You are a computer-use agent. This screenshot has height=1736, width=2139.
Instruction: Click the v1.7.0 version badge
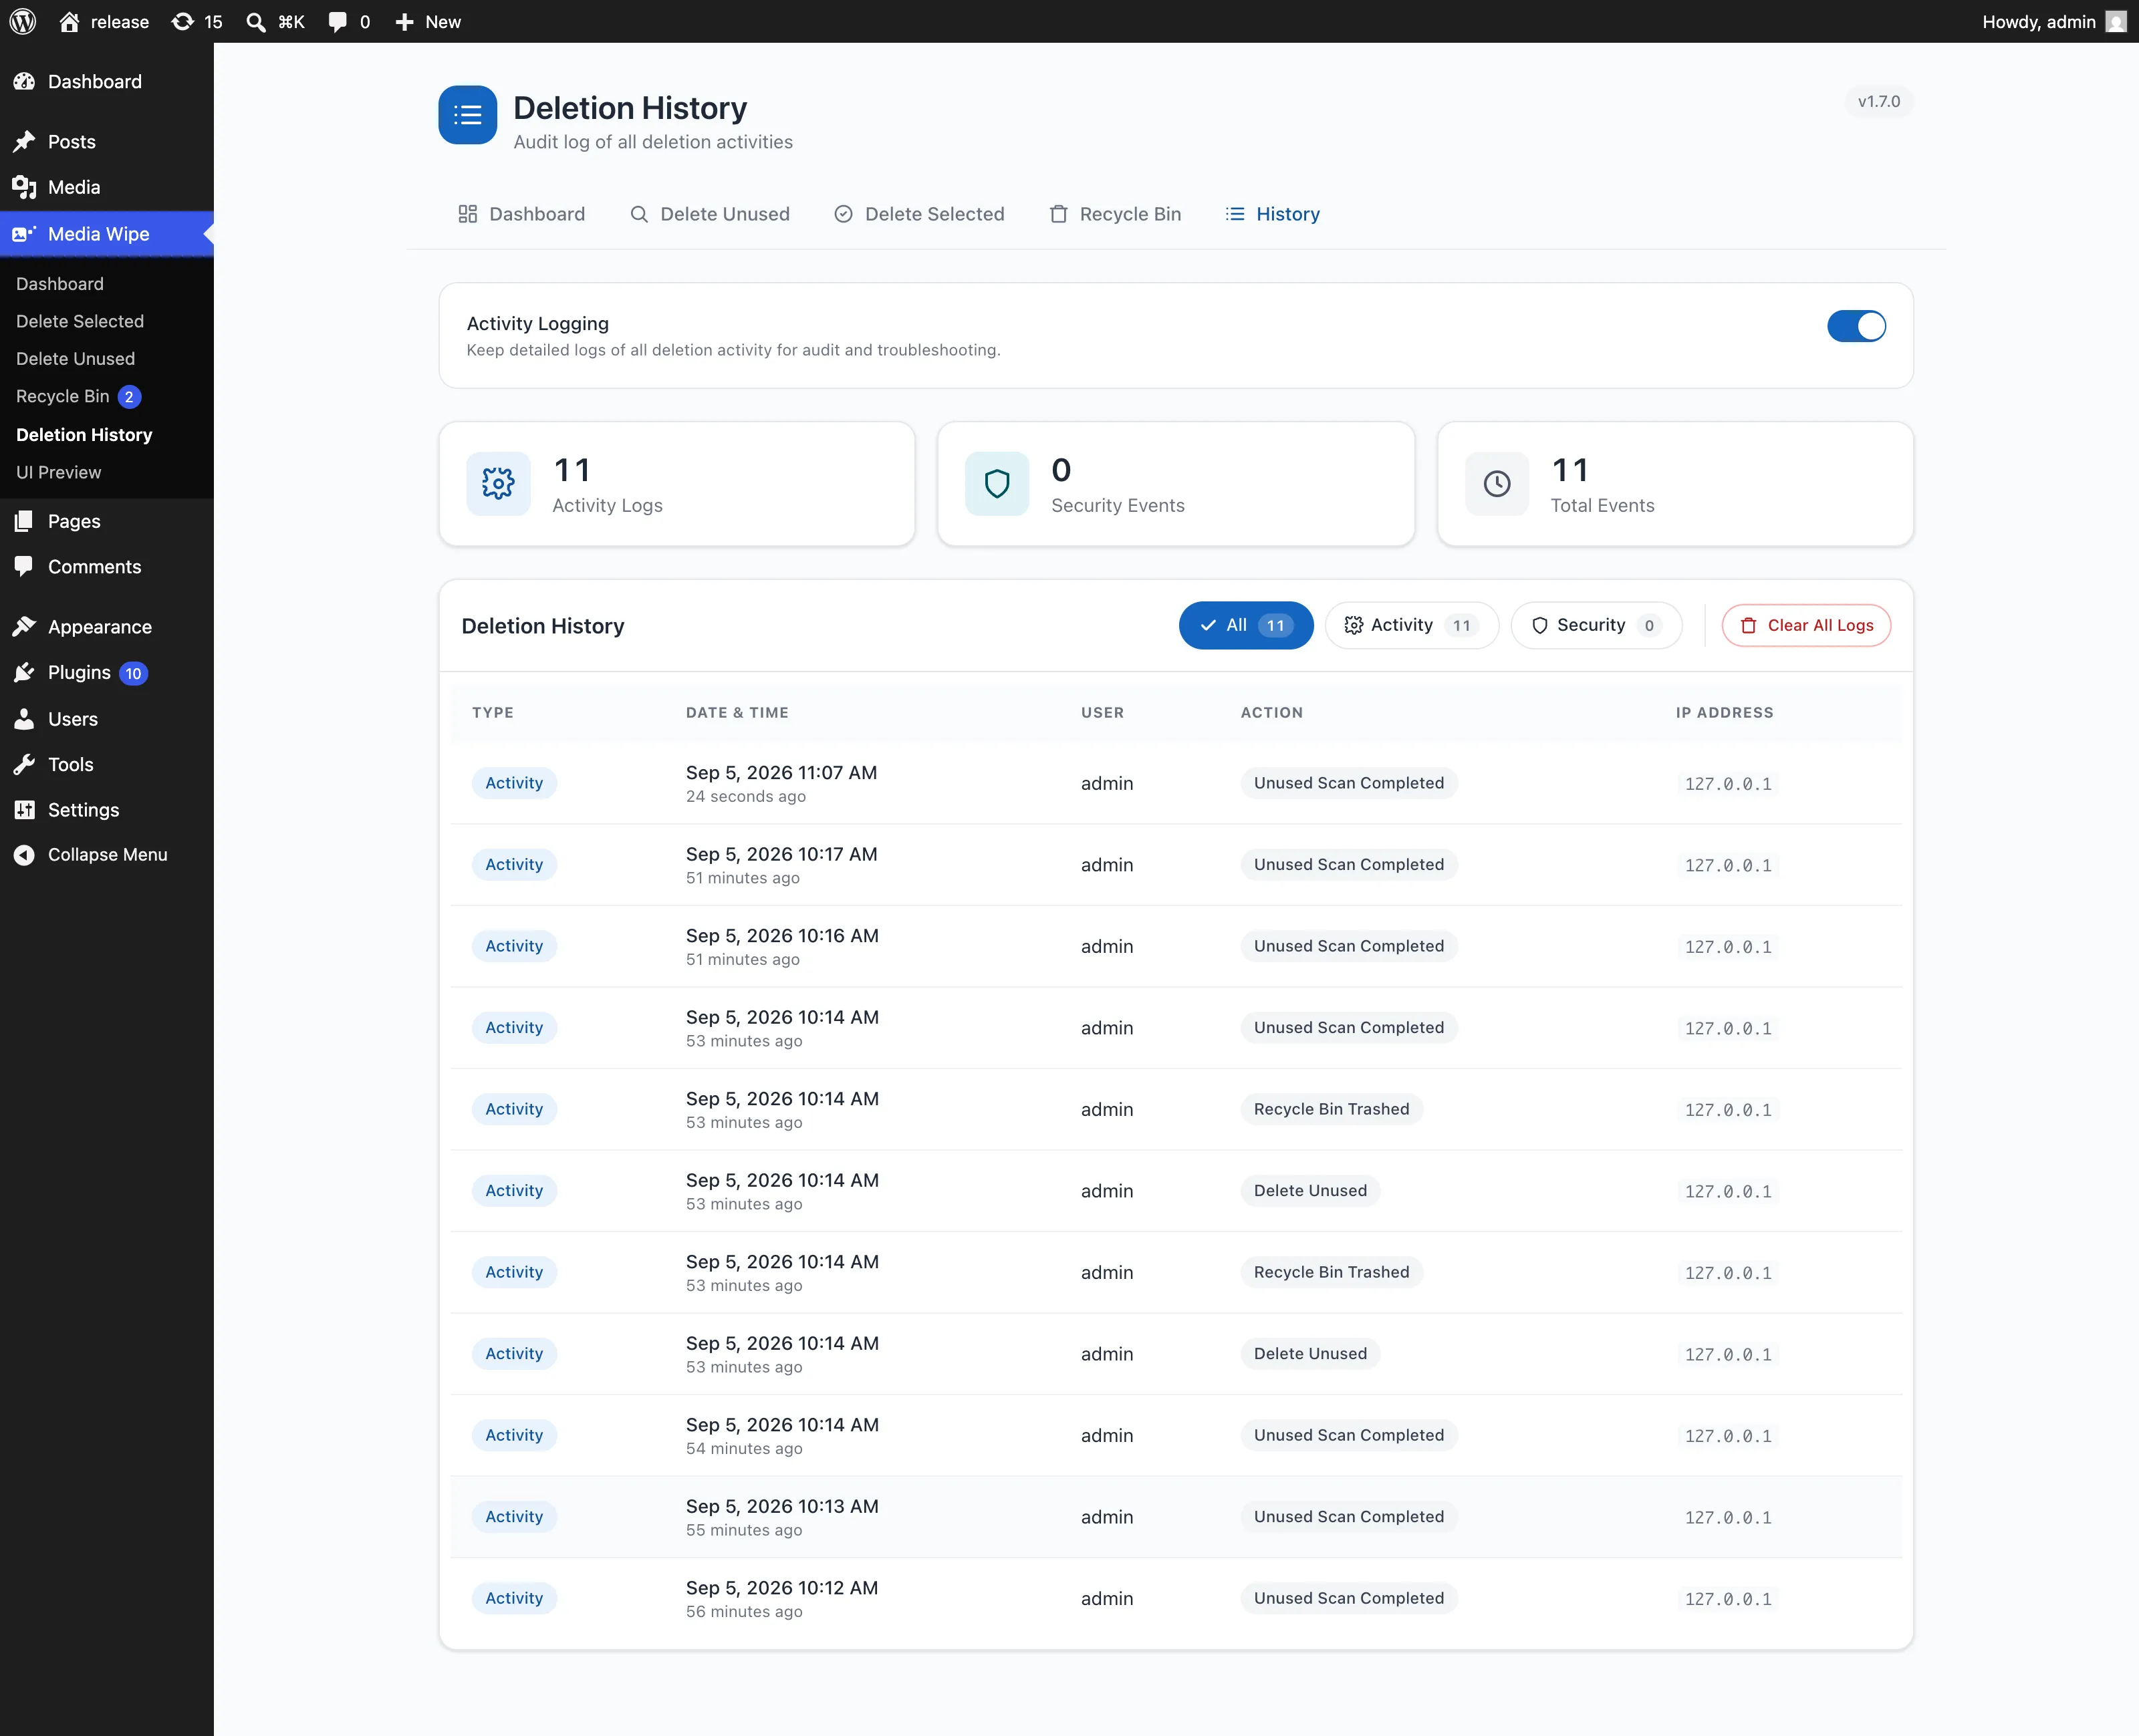pyautogui.click(x=1878, y=101)
